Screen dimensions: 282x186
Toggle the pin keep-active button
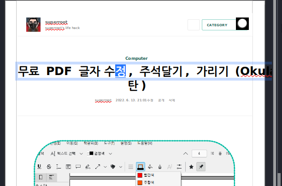201,167
